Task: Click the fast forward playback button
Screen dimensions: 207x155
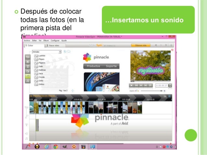Action: point(146,85)
